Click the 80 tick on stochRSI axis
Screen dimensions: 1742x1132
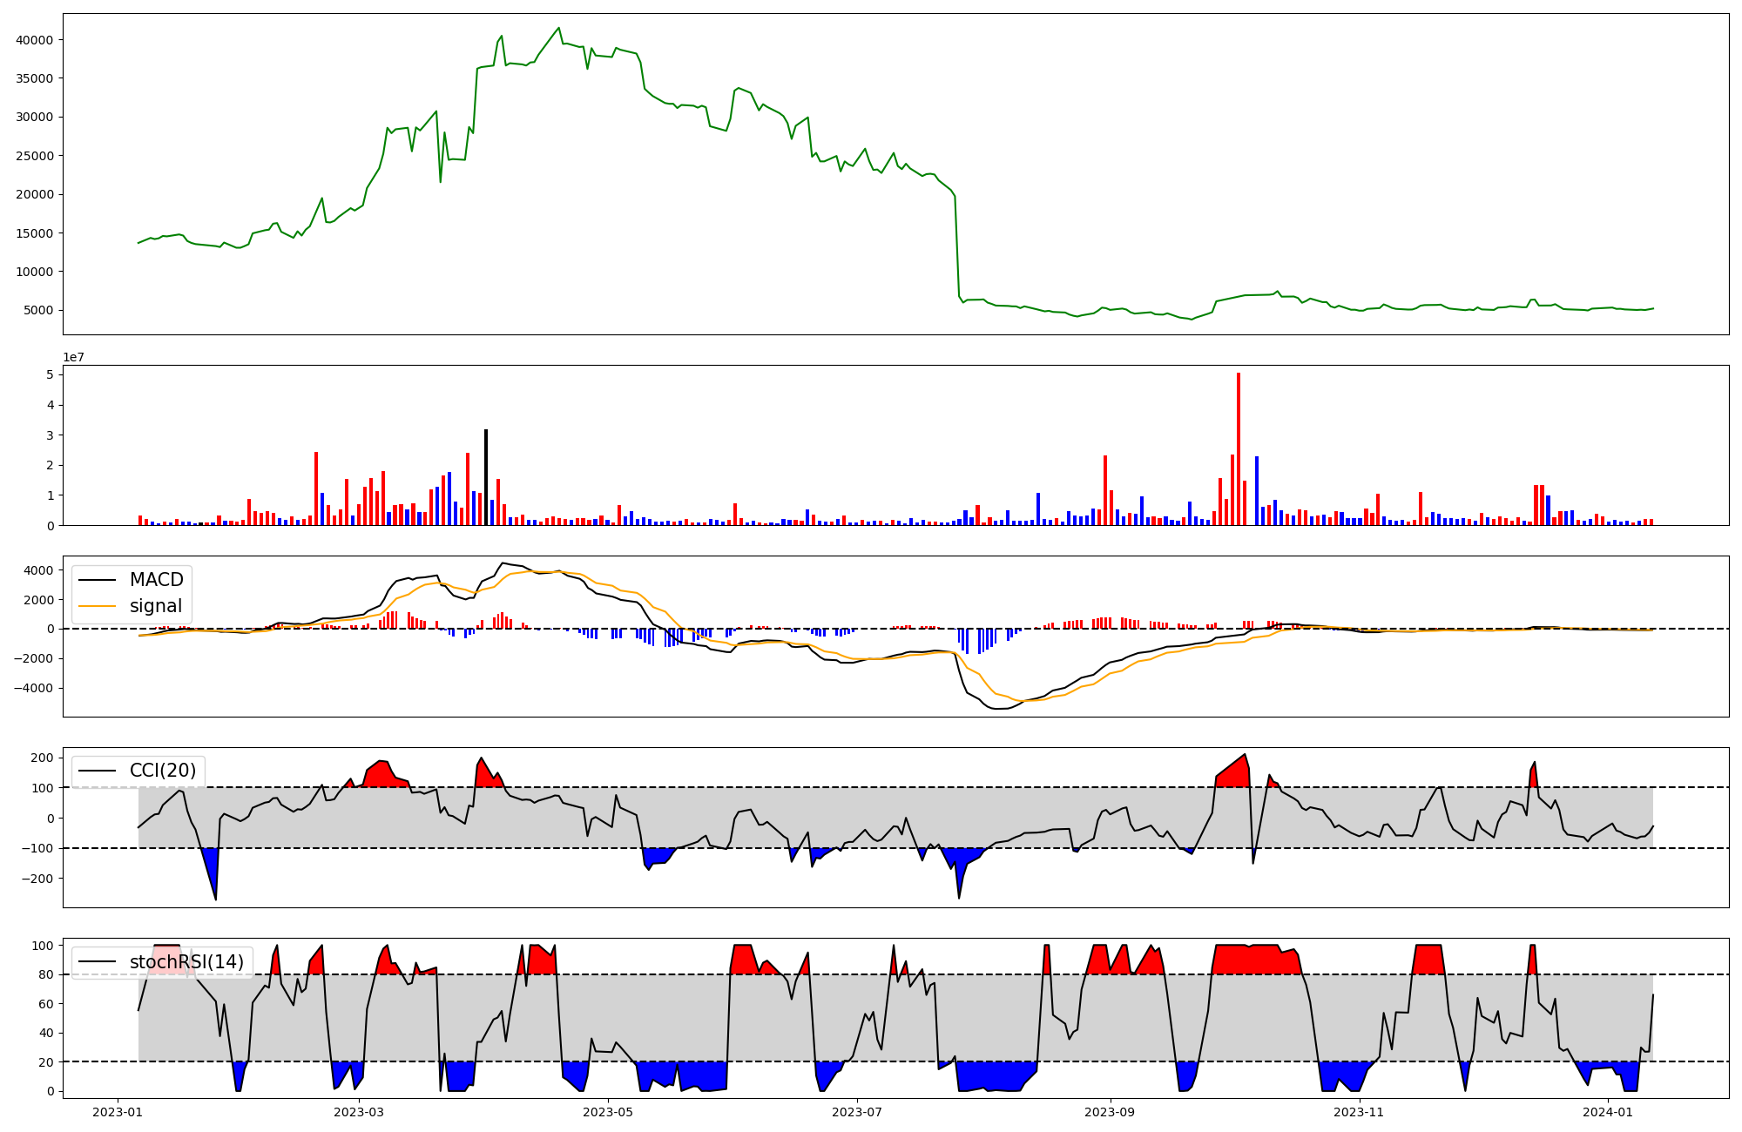point(45,974)
